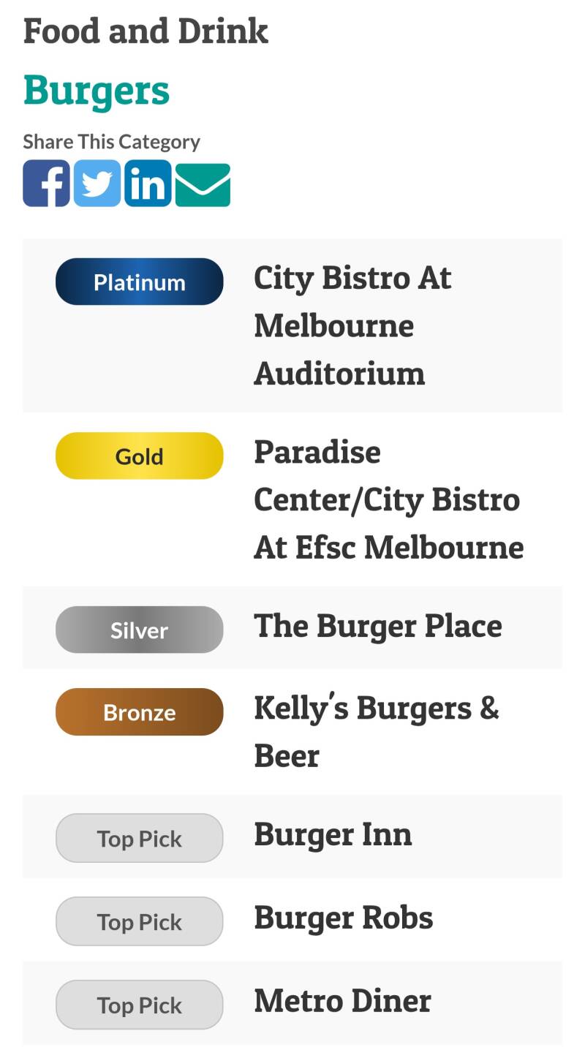
Task: Open City Bistro At Melbourne Auditorium
Action: pos(352,325)
